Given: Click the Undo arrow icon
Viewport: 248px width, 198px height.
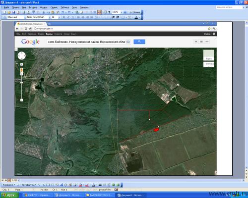Looking at the screenshot, I should pyautogui.click(x=62, y=12).
